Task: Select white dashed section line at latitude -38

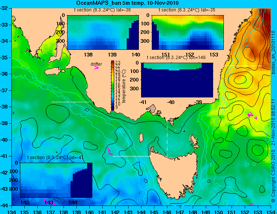Action: 71,102
